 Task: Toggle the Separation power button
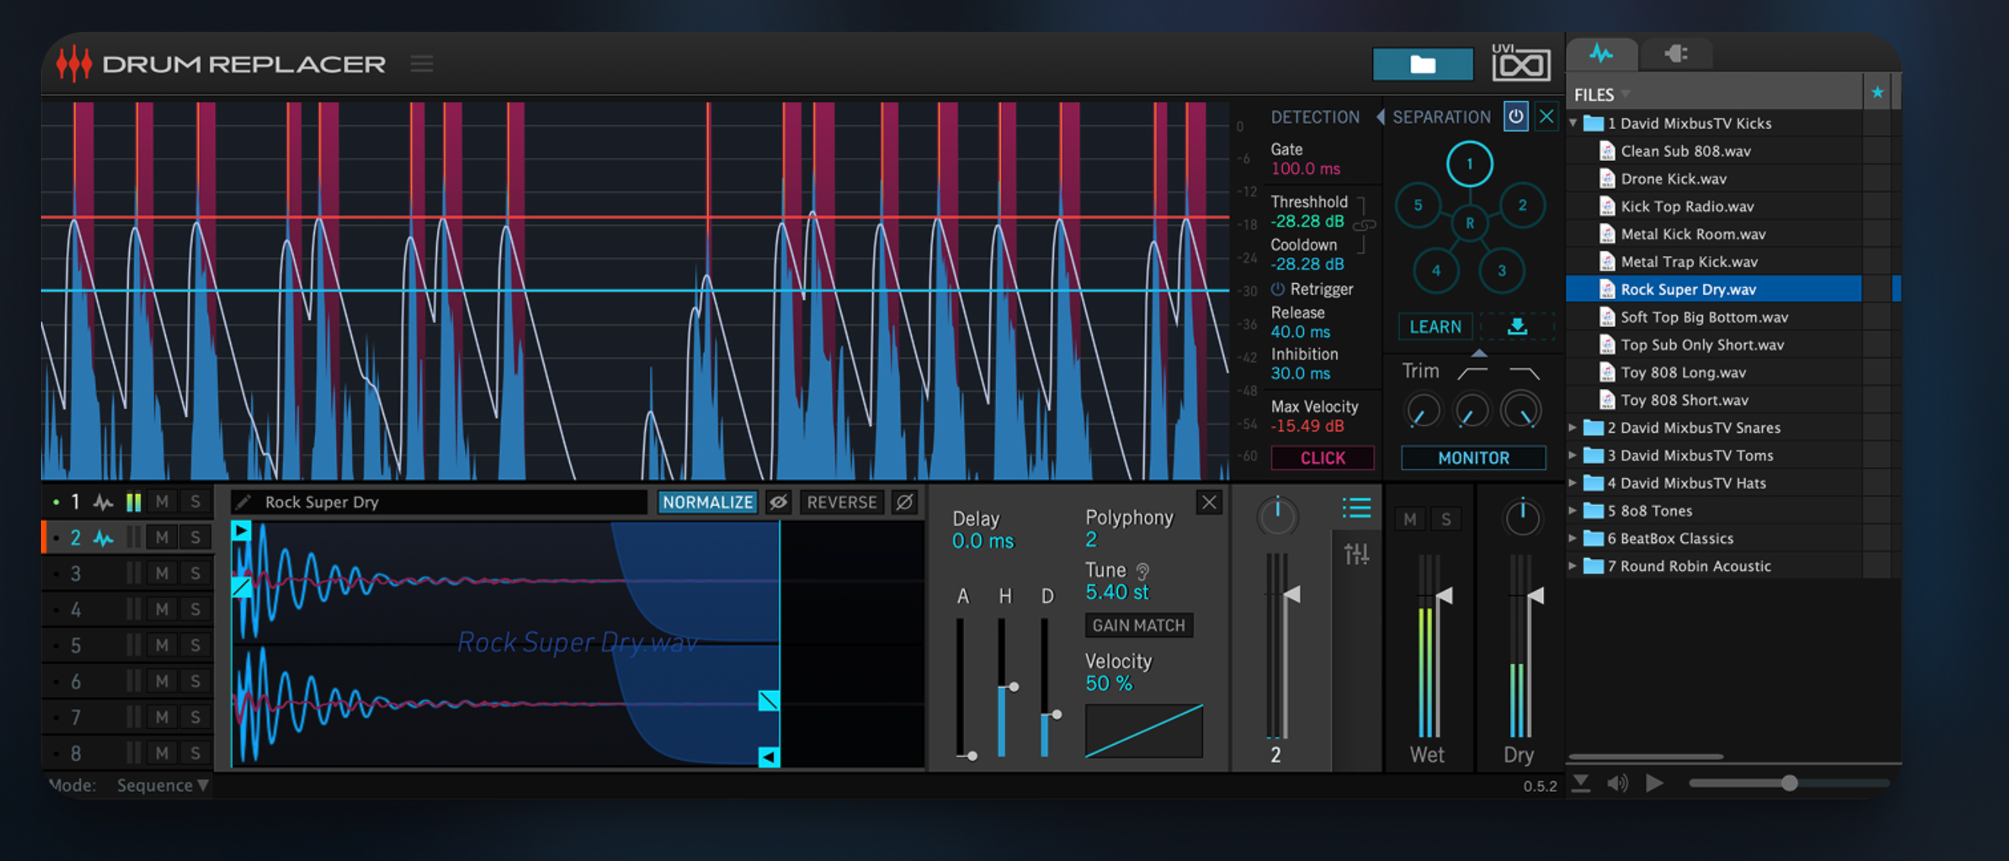[x=1515, y=117]
